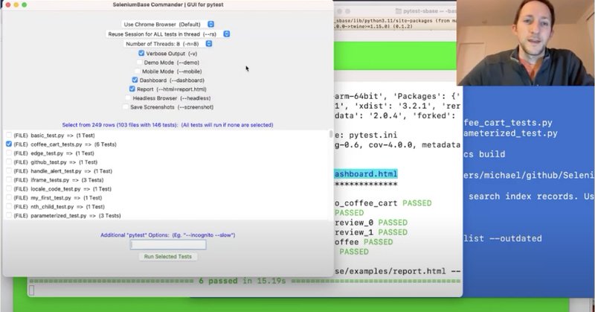Select the locale_code_test.py checkbox

pos(9,189)
